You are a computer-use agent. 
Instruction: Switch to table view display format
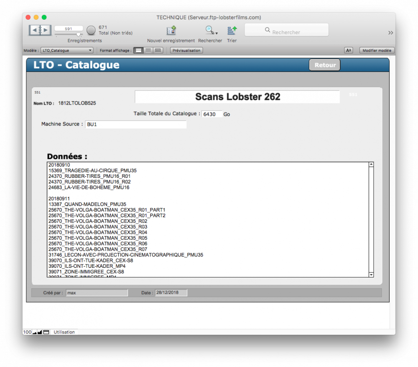coord(158,51)
